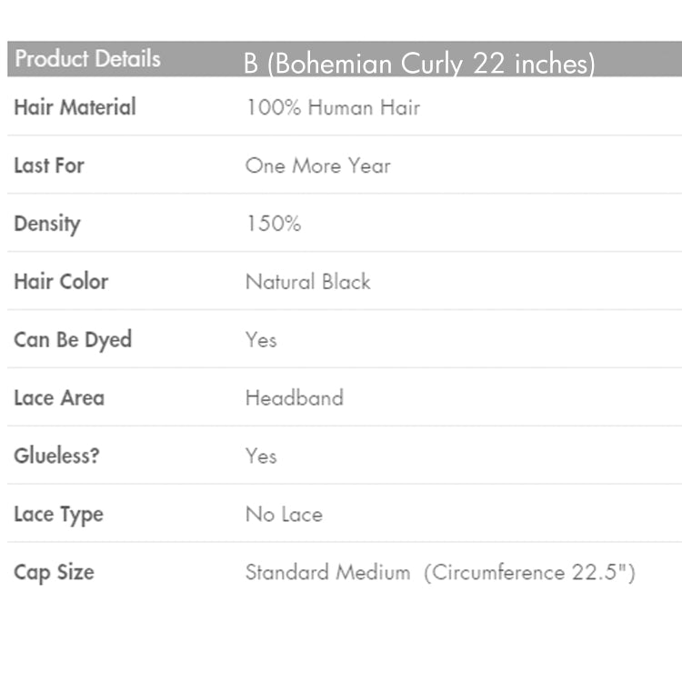The height and width of the screenshot is (682, 682).
Task: Click the Cap Size row label
Action: pos(54,573)
